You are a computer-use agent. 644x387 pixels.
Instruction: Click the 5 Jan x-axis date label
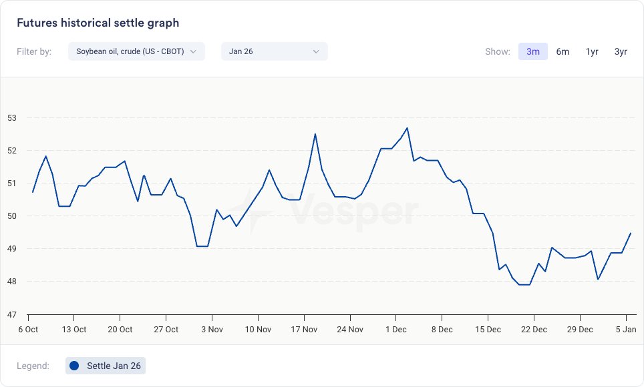[x=626, y=330]
